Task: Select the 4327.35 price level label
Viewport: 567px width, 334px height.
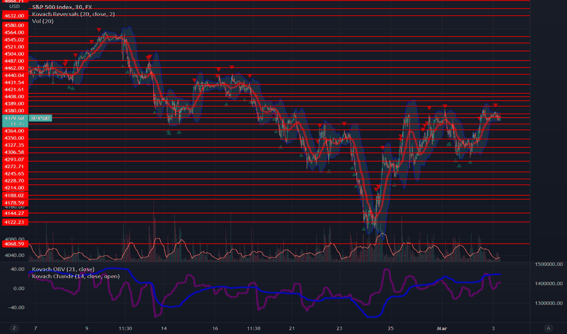Action: click(15, 145)
